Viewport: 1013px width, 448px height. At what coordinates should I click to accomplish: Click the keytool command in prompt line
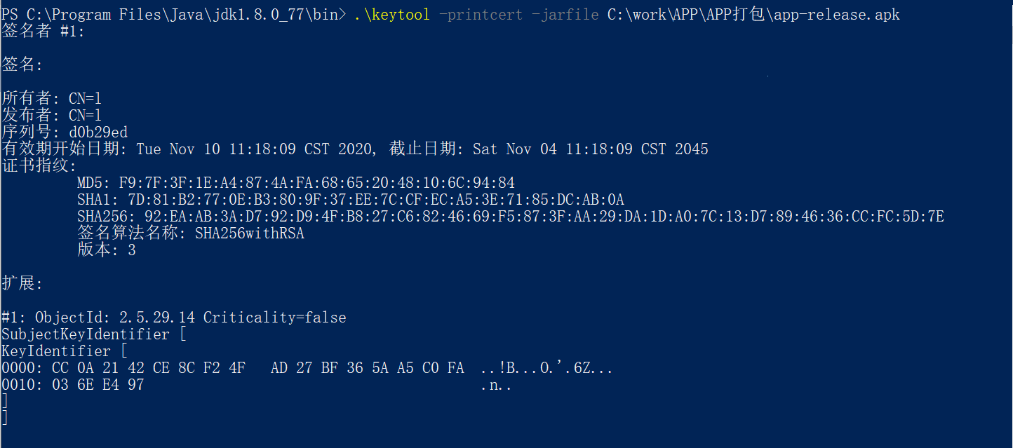(x=391, y=14)
